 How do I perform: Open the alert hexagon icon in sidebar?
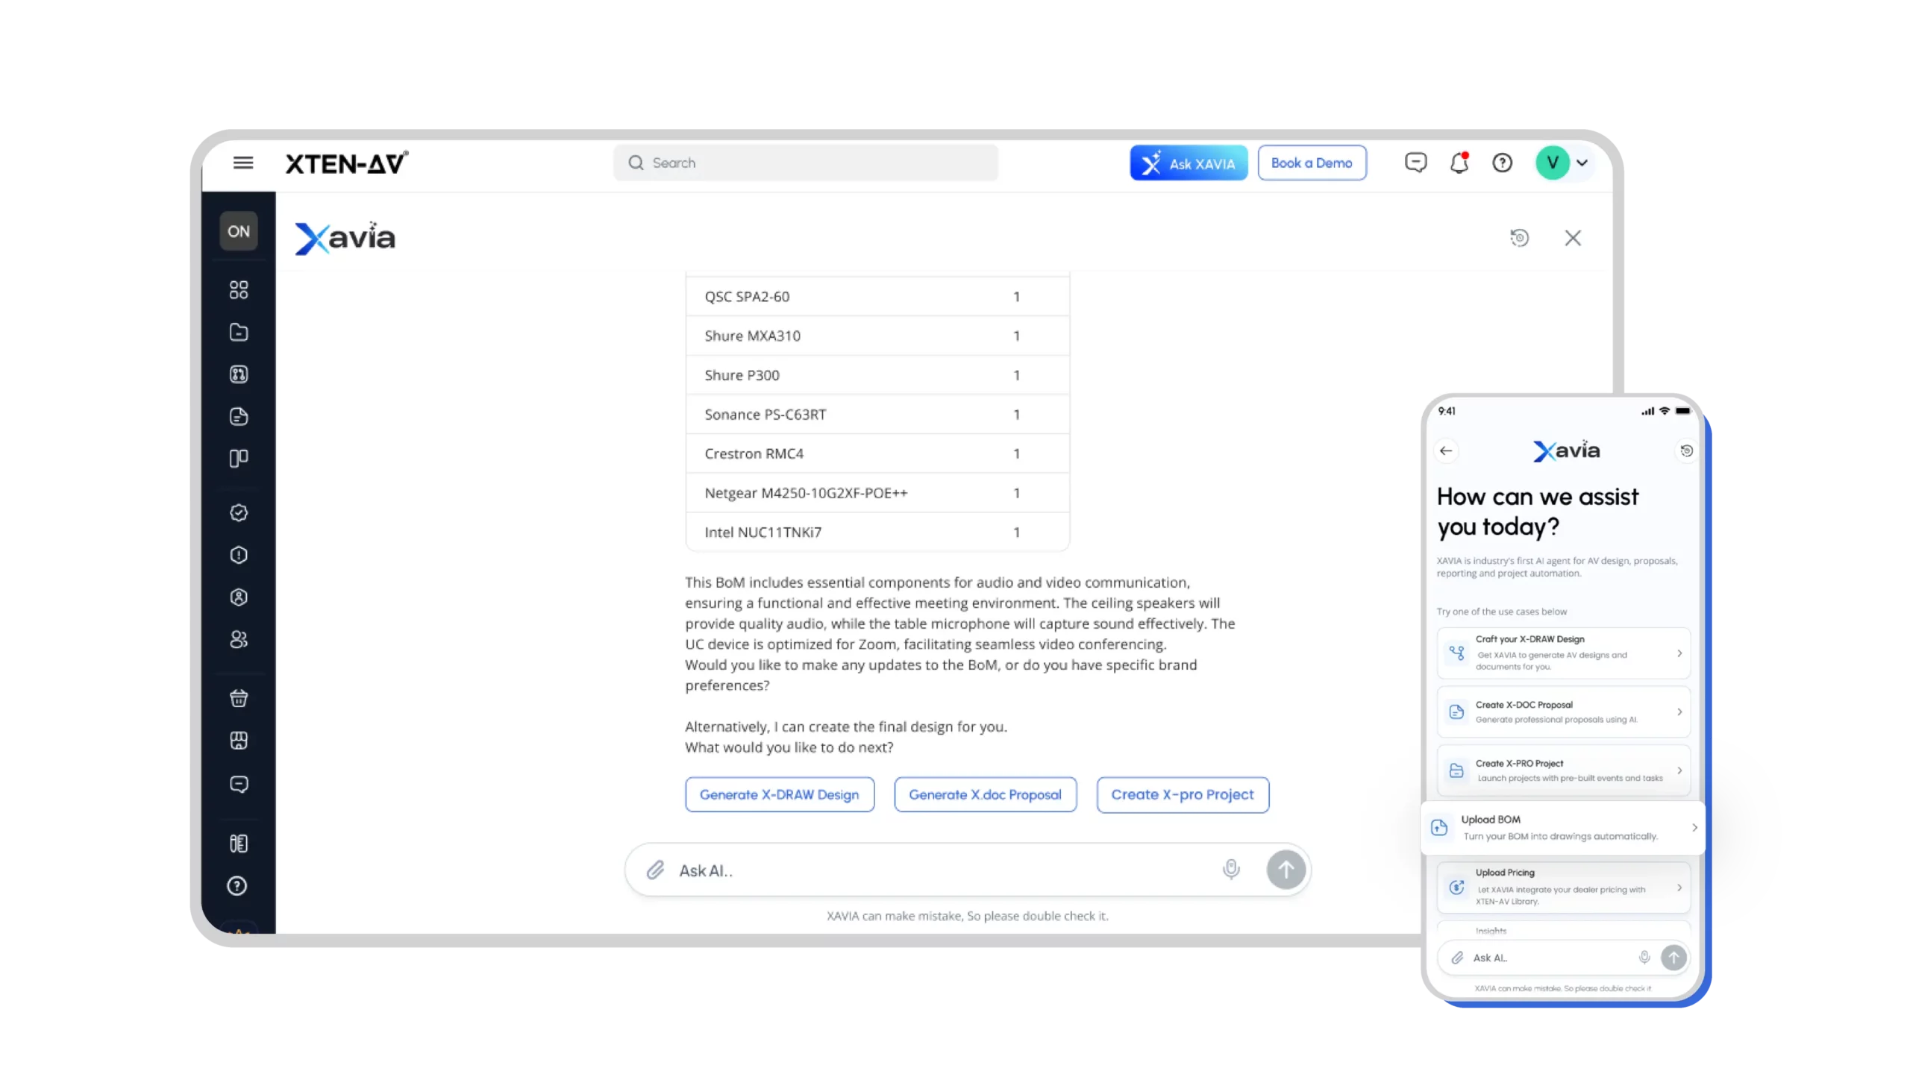click(238, 555)
